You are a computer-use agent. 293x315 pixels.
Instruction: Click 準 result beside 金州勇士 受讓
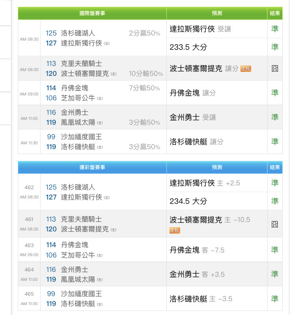pyautogui.click(x=275, y=117)
